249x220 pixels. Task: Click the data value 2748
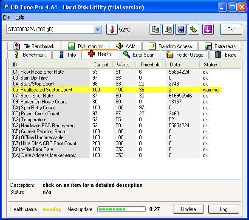(x=174, y=84)
